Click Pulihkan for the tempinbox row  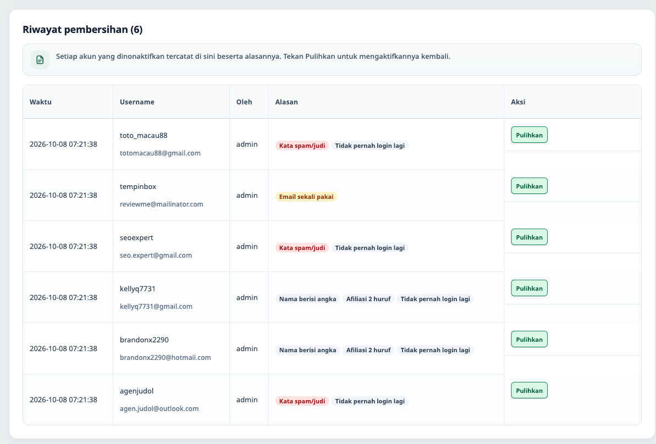(529, 186)
